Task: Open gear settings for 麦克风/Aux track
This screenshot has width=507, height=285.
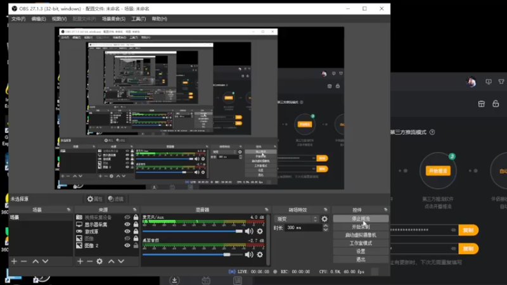Action: (x=260, y=231)
